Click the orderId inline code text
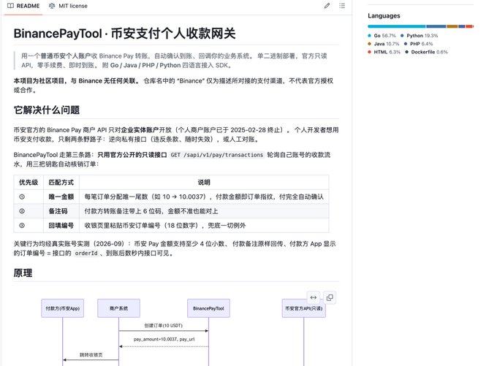Viewport: 497px width, 366px height. [x=86, y=253]
